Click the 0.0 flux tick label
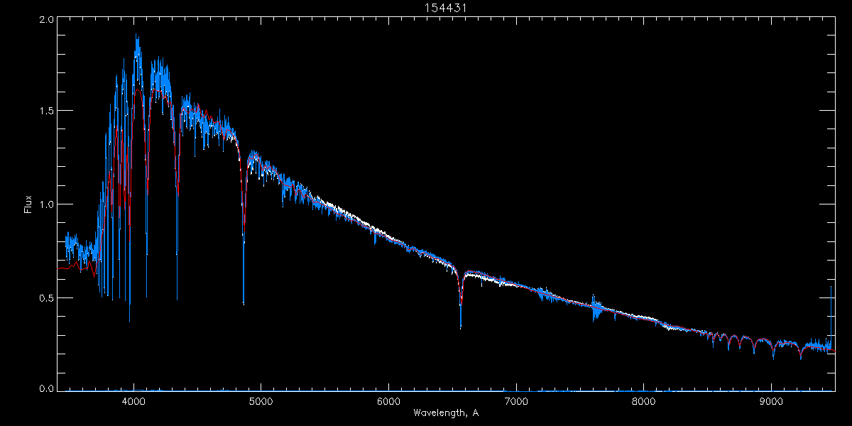The width and height of the screenshot is (852, 426). point(46,388)
